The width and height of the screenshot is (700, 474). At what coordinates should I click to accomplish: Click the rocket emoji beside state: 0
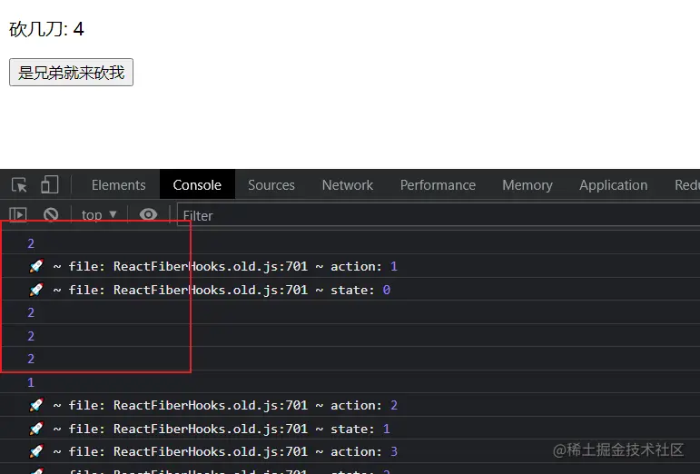coord(36,290)
